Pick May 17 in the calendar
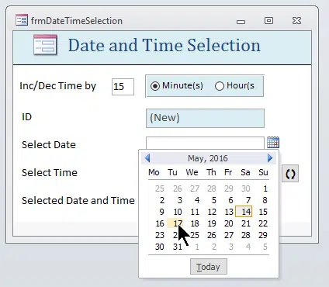Image resolution: width=329 pixels, height=287 pixels. coord(177,223)
